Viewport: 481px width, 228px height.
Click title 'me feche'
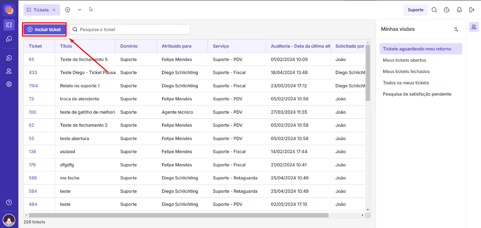coord(70,178)
